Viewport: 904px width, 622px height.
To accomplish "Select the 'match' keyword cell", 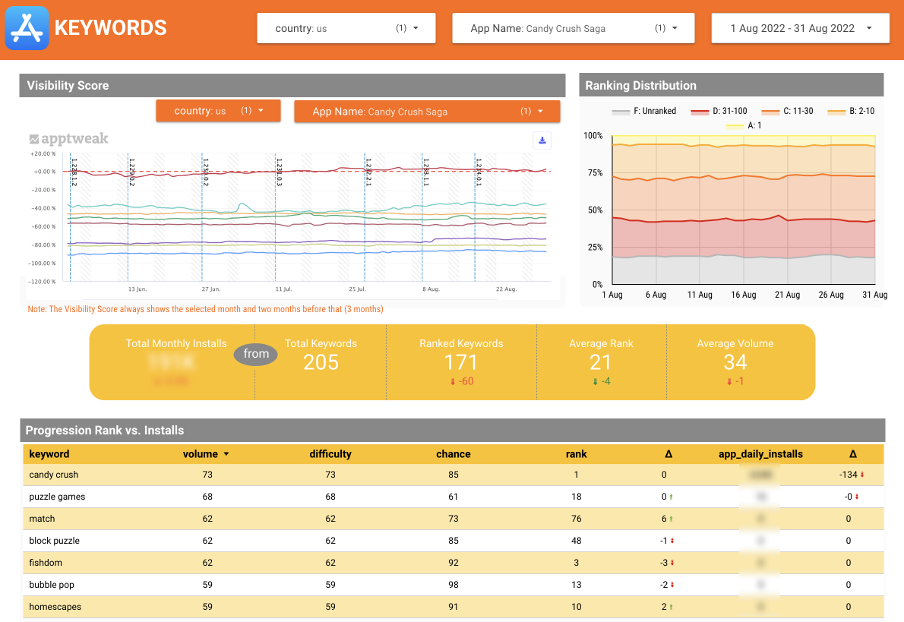I will (x=42, y=519).
